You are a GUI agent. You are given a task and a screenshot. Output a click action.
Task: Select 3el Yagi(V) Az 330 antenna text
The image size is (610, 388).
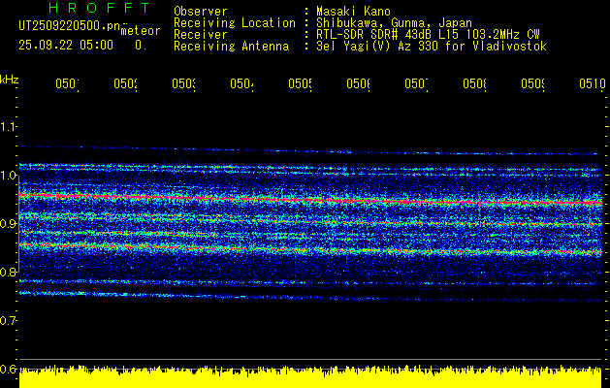(x=432, y=47)
